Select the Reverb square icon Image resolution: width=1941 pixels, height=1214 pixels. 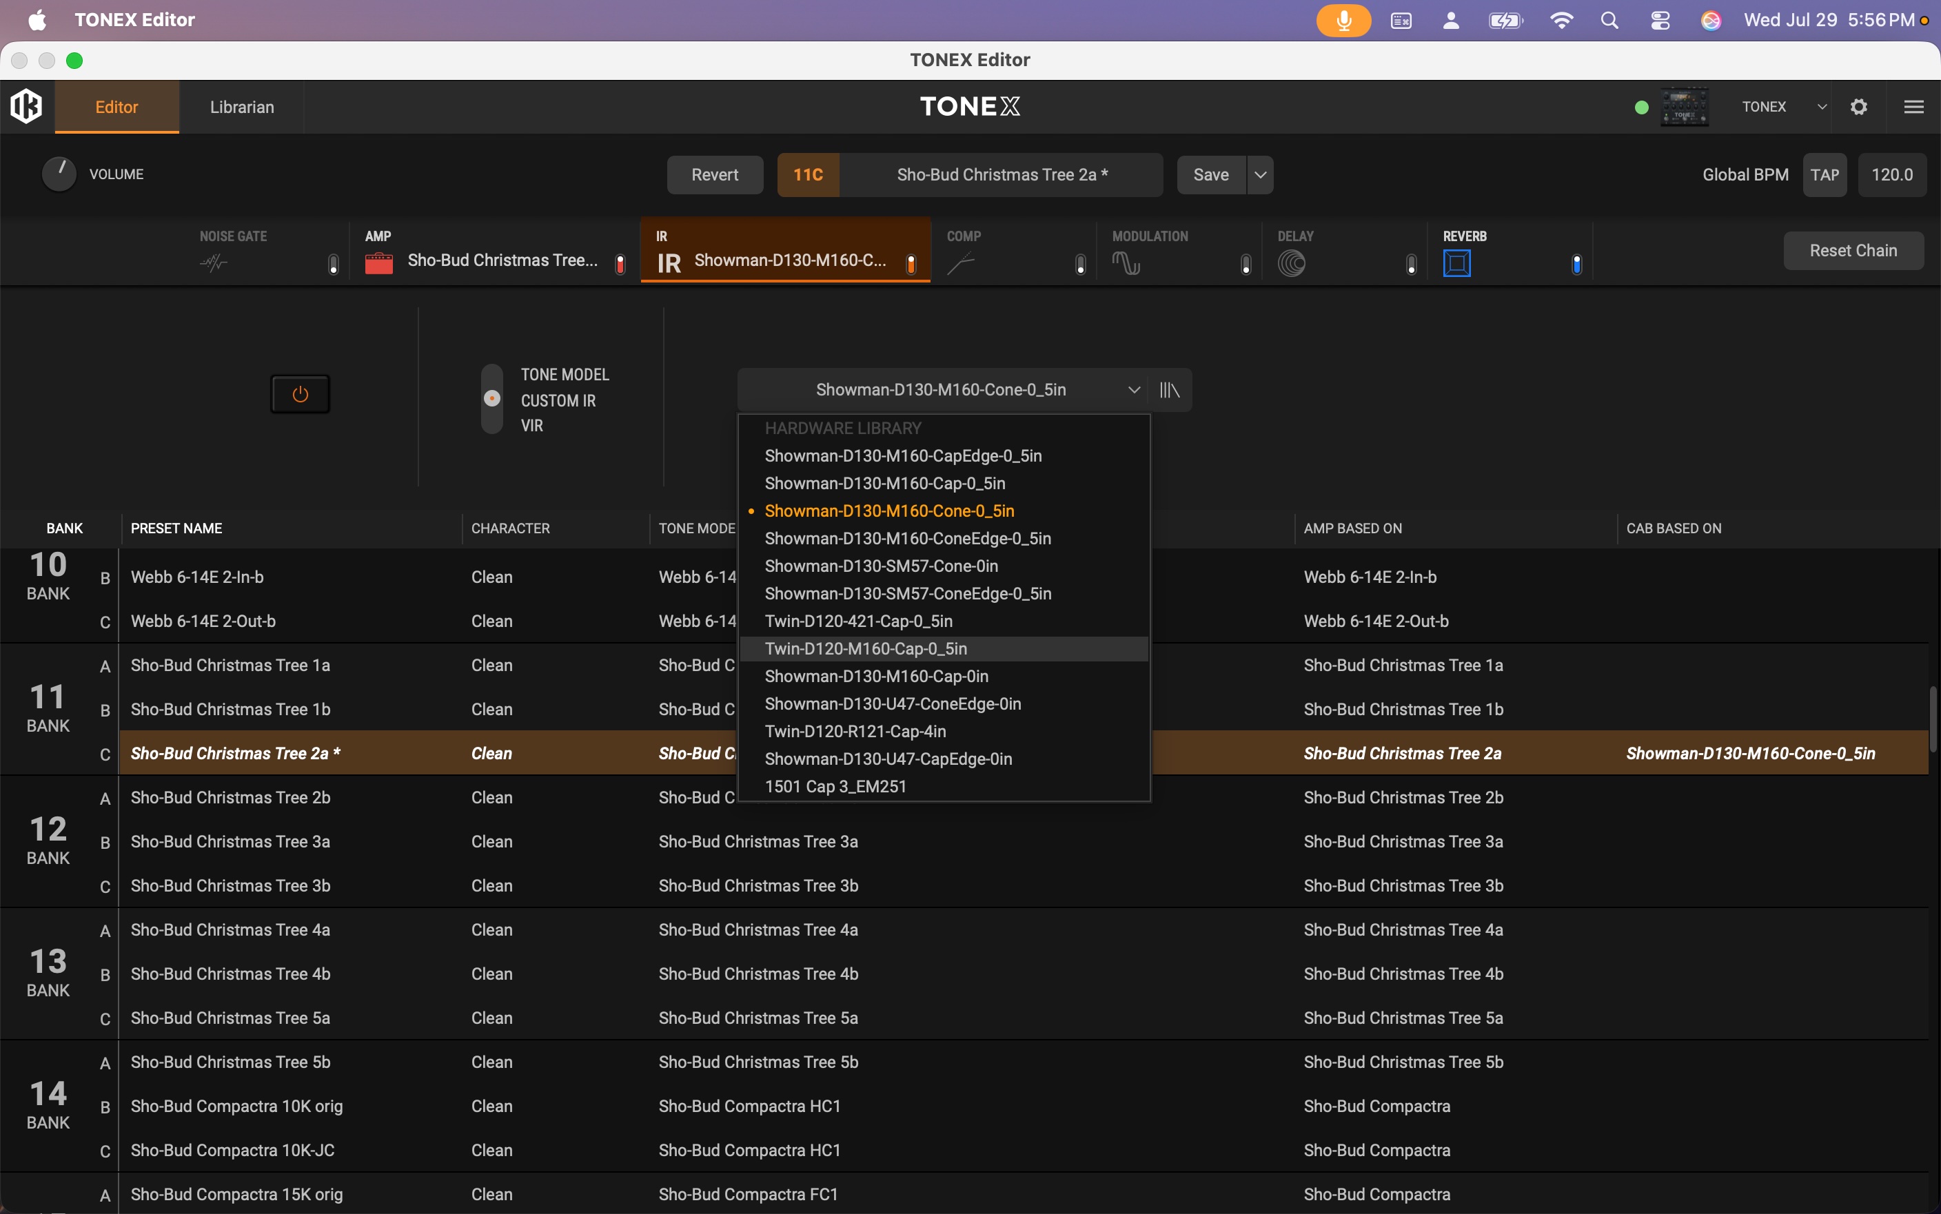pyautogui.click(x=1456, y=263)
